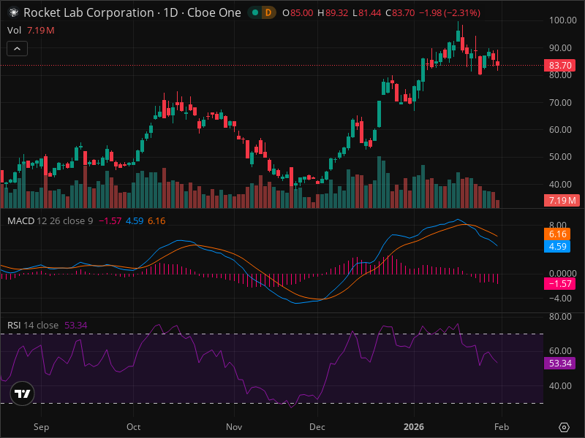Click the TradingView logo badge
This screenshot has width=585, height=438.
pos(22,393)
